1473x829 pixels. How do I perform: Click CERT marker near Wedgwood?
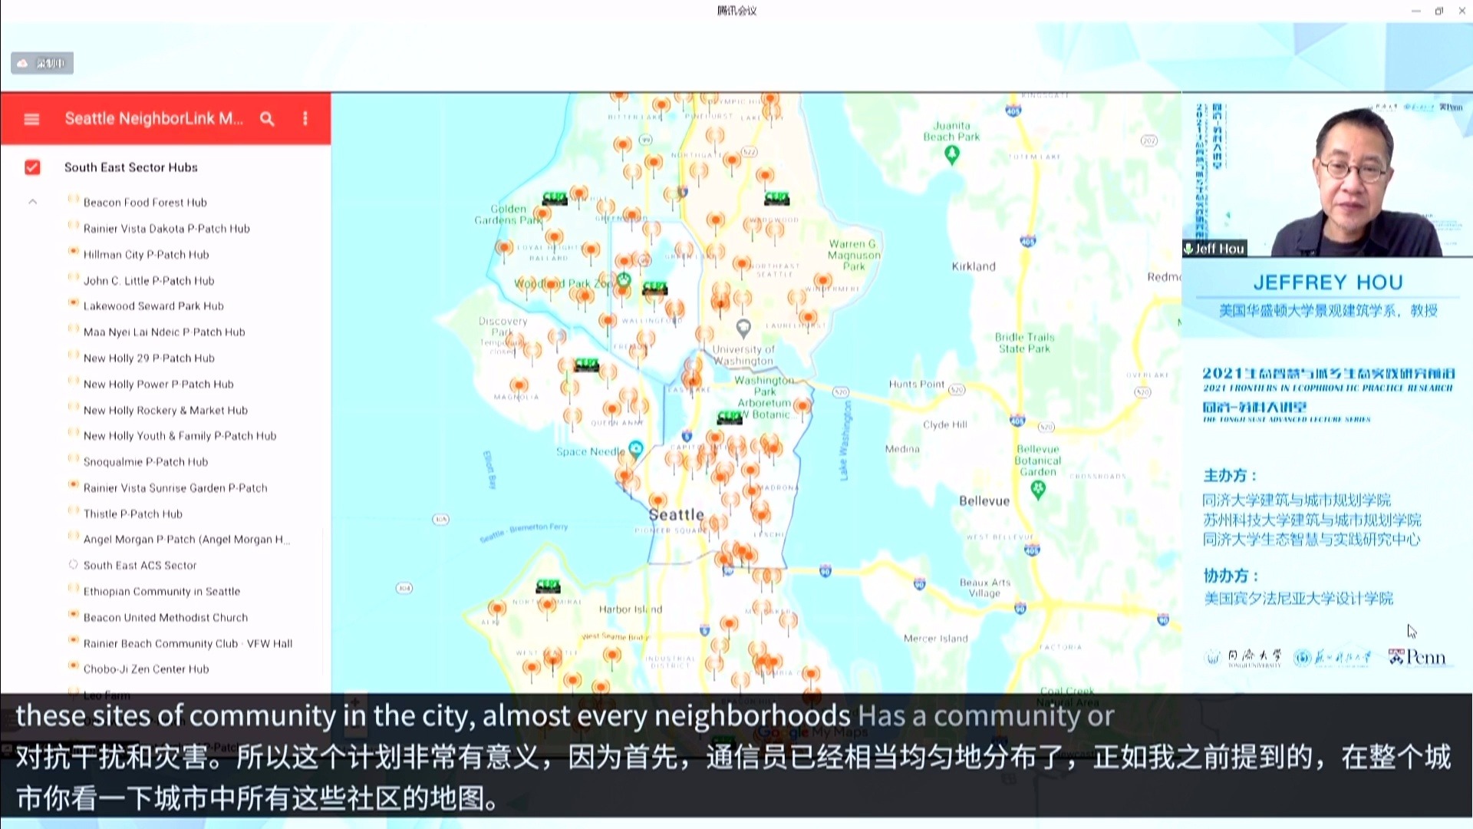point(776,198)
